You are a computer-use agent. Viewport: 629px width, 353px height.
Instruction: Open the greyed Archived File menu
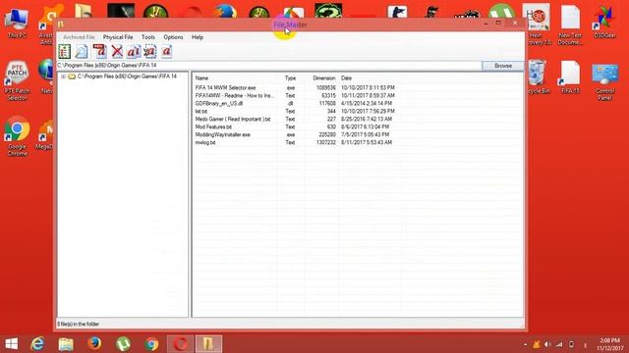click(x=79, y=37)
